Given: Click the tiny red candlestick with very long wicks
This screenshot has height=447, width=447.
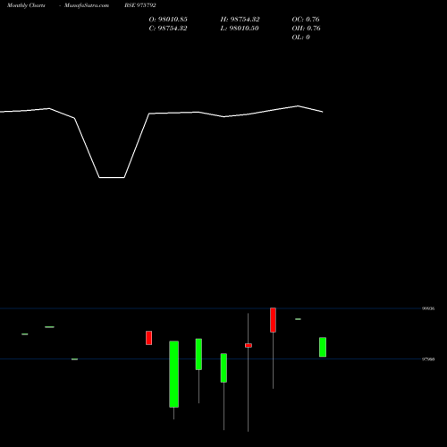Looking at the screenshot, I should point(249,345).
